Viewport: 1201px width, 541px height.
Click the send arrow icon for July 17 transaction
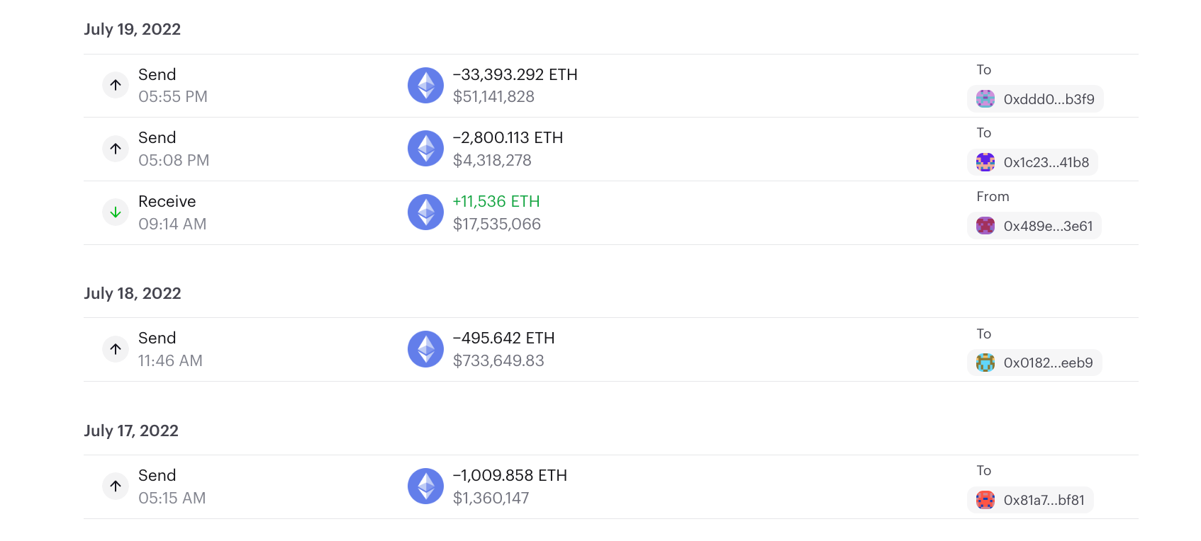tap(116, 486)
